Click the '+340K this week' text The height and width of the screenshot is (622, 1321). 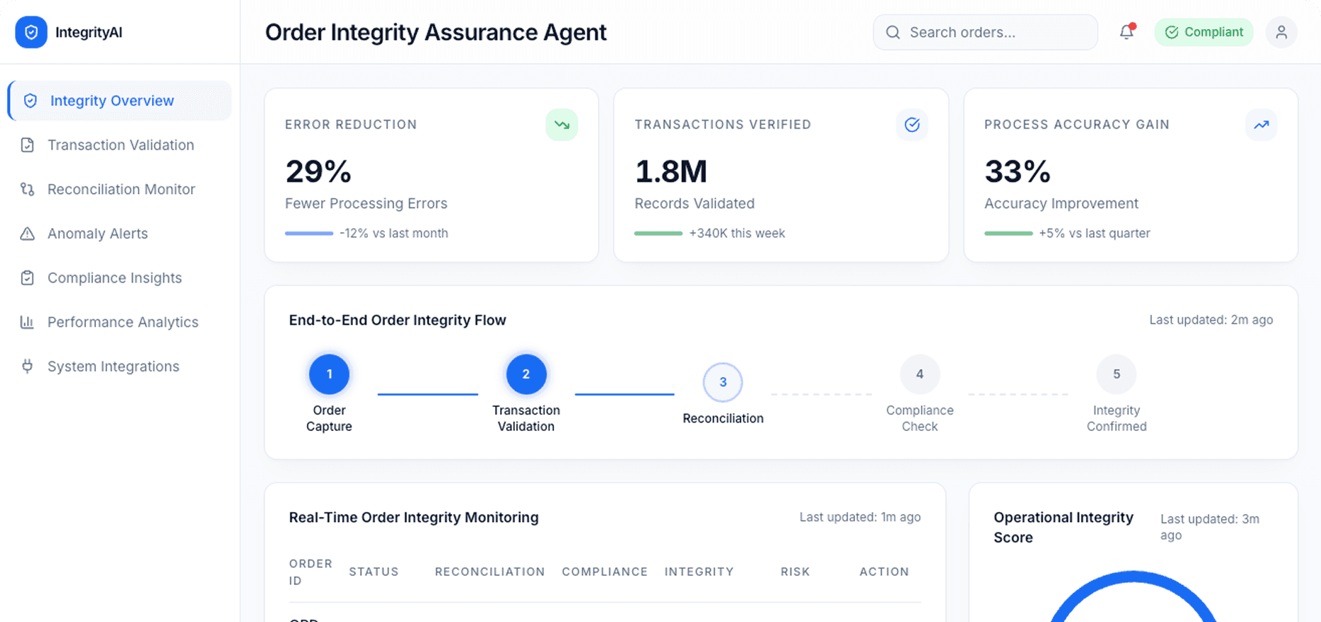click(737, 233)
